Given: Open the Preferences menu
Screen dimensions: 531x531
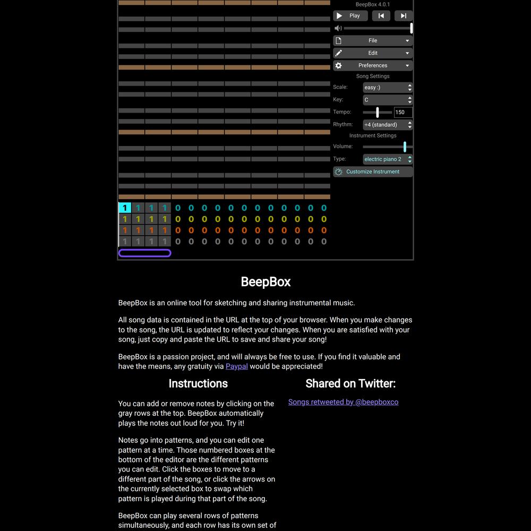Looking at the screenshot, I should point(373,65).
